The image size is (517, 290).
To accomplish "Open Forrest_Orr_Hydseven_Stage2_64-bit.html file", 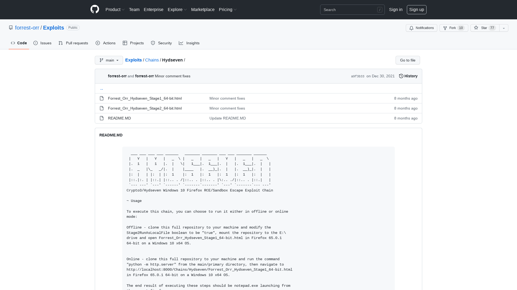I will 145,108.
